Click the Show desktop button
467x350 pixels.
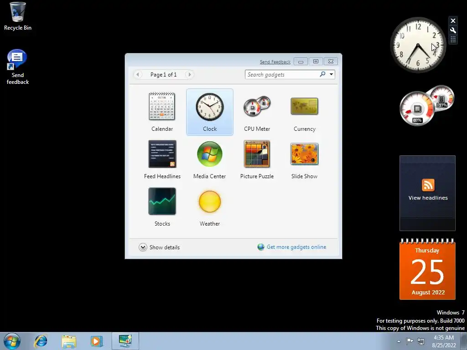pos(464,341)
